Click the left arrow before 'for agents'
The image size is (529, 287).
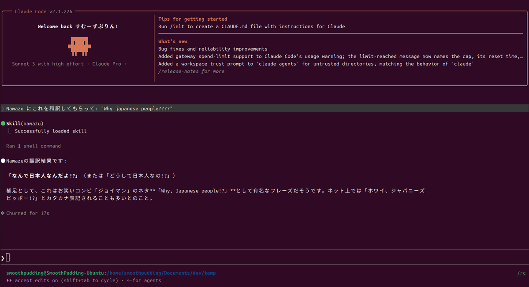click(x=129, y=280)
